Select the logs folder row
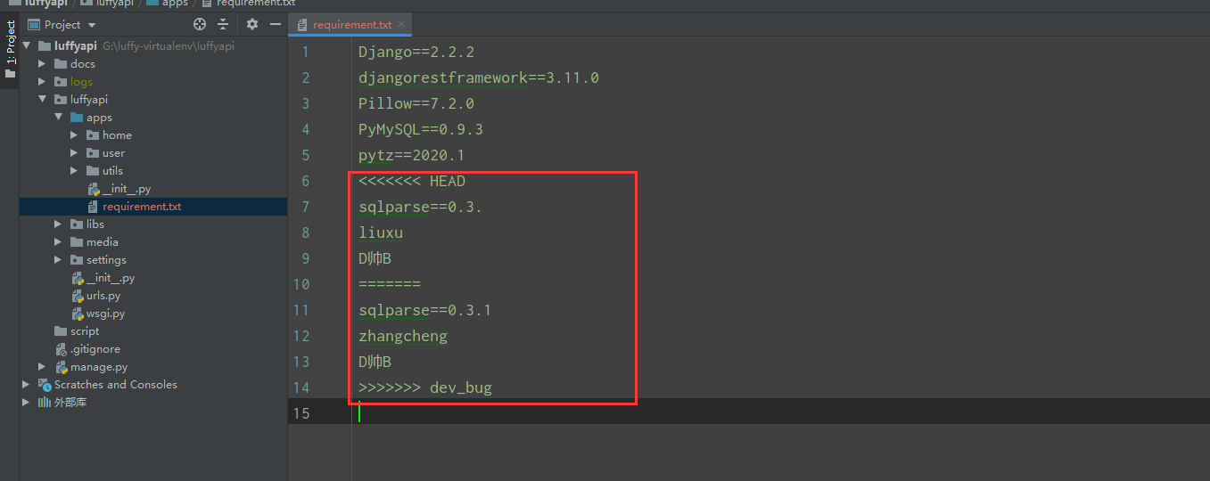This screenshot has width=1210, height=481. coord(153,82)
